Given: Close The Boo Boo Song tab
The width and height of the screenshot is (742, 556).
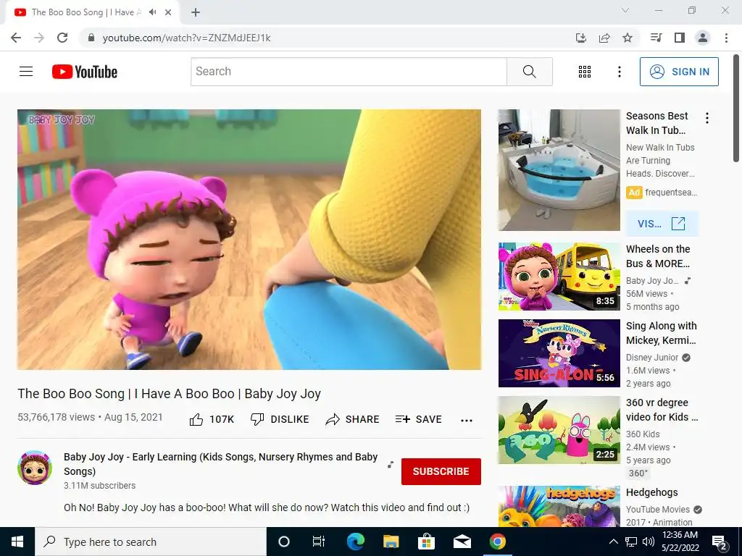Looking at the screenshot, I should [168, 12].
